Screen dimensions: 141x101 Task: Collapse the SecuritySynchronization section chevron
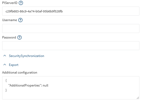[x=5, y=56]
